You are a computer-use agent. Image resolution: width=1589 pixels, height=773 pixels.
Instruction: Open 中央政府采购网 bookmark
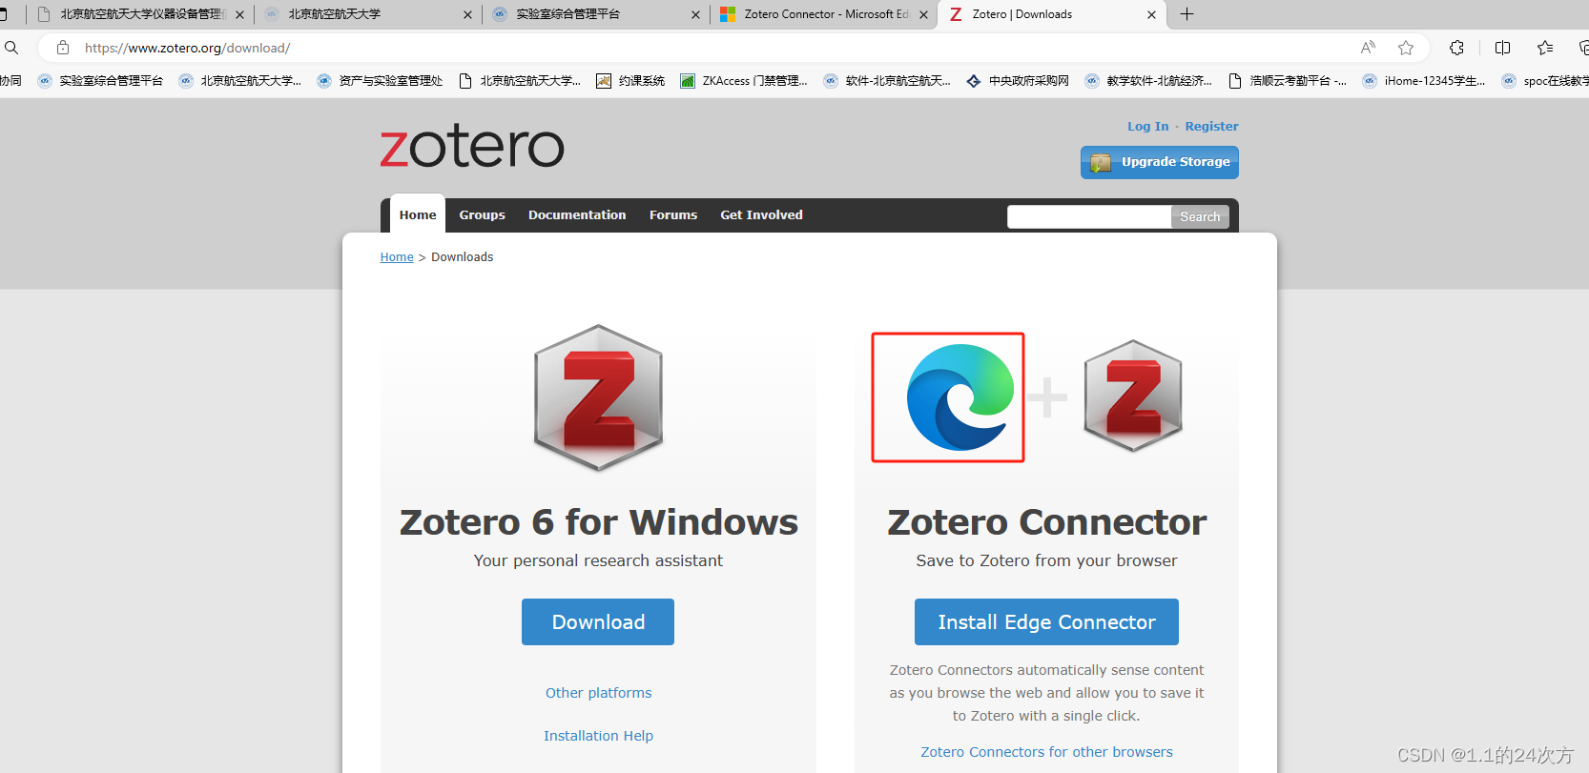click(1018, 81)
